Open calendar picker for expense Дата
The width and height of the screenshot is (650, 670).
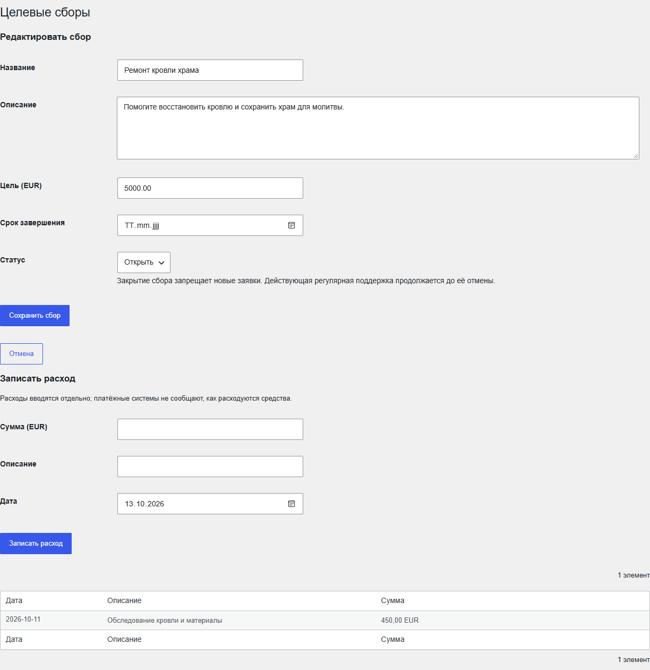(292, 504)
